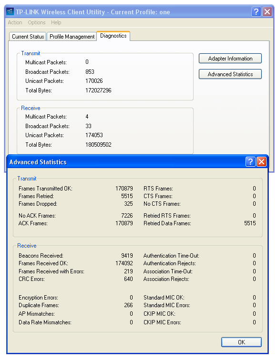Click the Data Rate Mismatches label
Screen dimensions: 278x360
click(45, 322)
